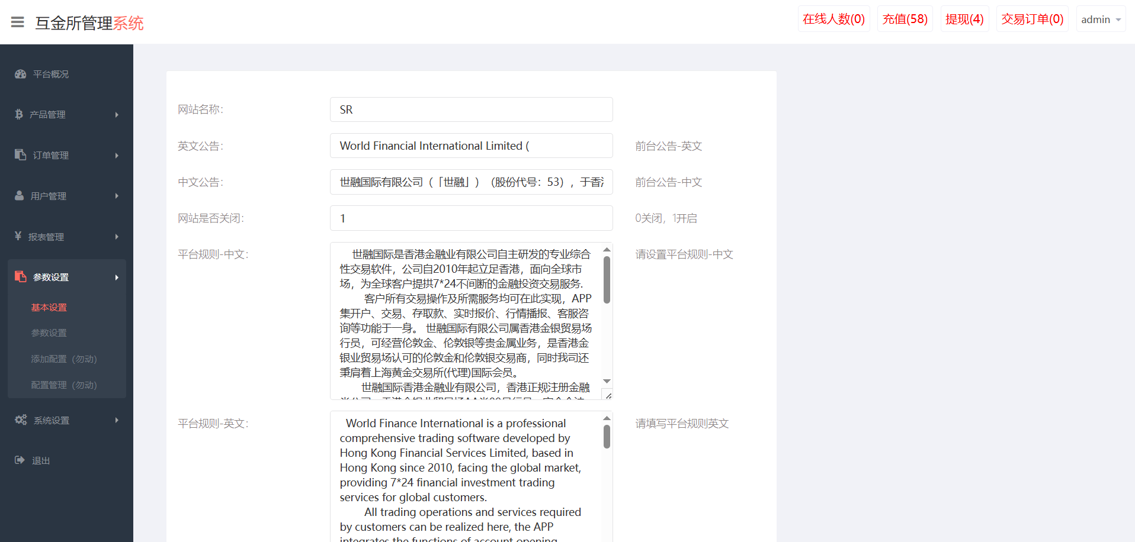Expand the 产品管理 submenu arrow

coord(117,115)
